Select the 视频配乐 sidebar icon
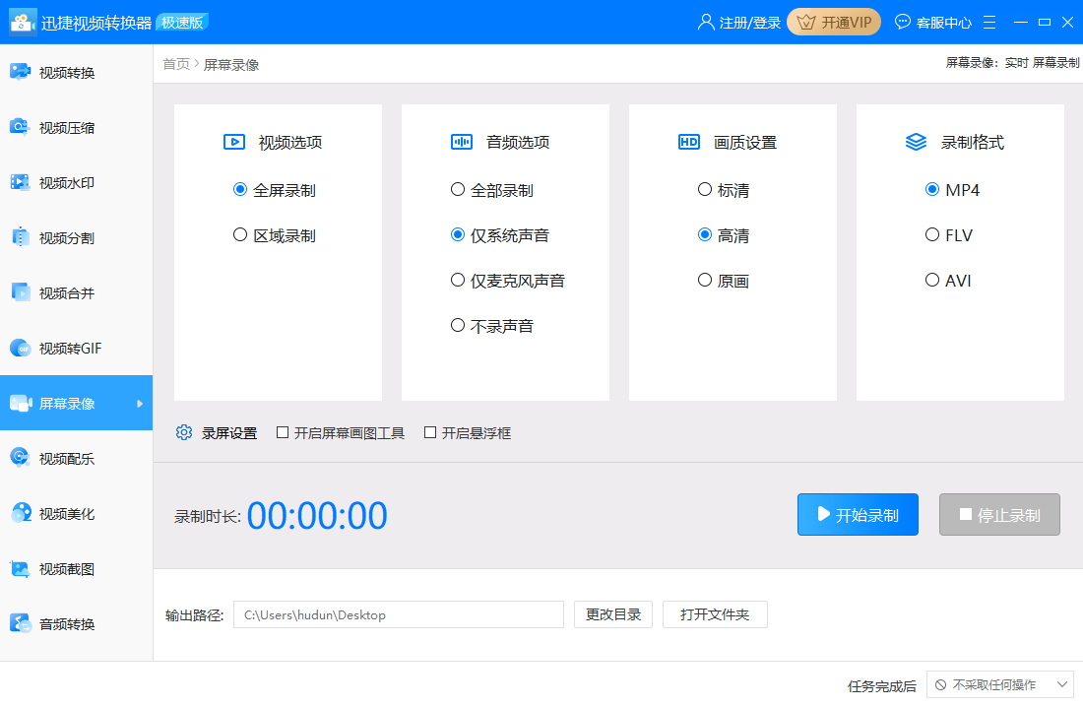Screen dimensions: 1083x707 click(61, 458)
